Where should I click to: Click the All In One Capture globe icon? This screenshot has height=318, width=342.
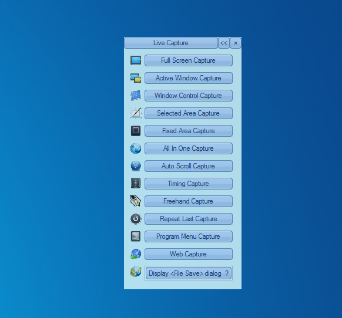coord(136,148)
